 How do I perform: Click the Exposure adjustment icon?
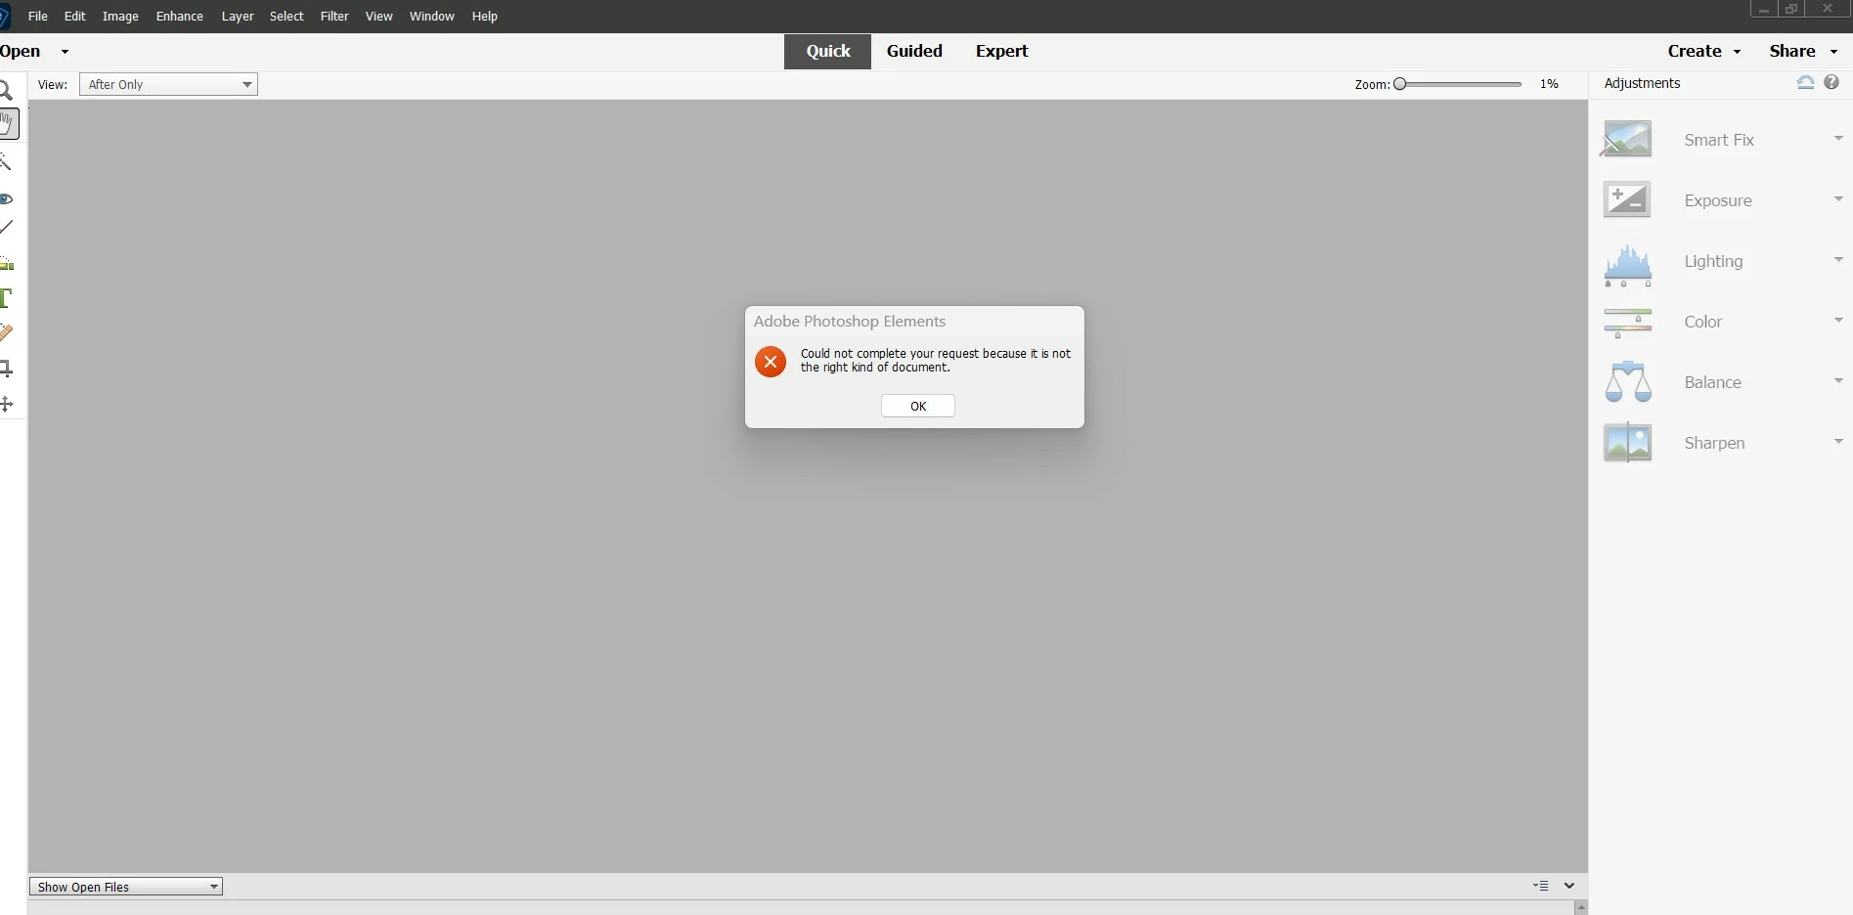[1627, 199]
